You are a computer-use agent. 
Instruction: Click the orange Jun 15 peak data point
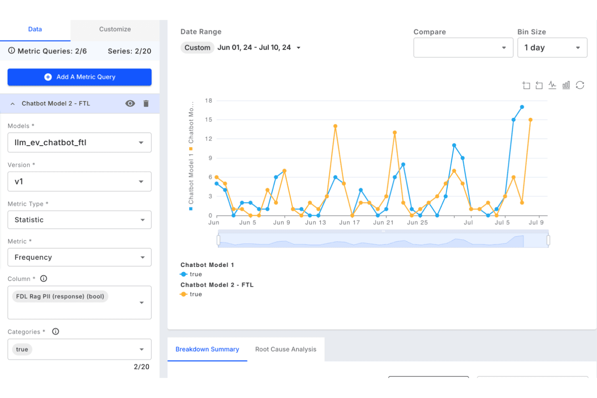(x=335, y=126)
